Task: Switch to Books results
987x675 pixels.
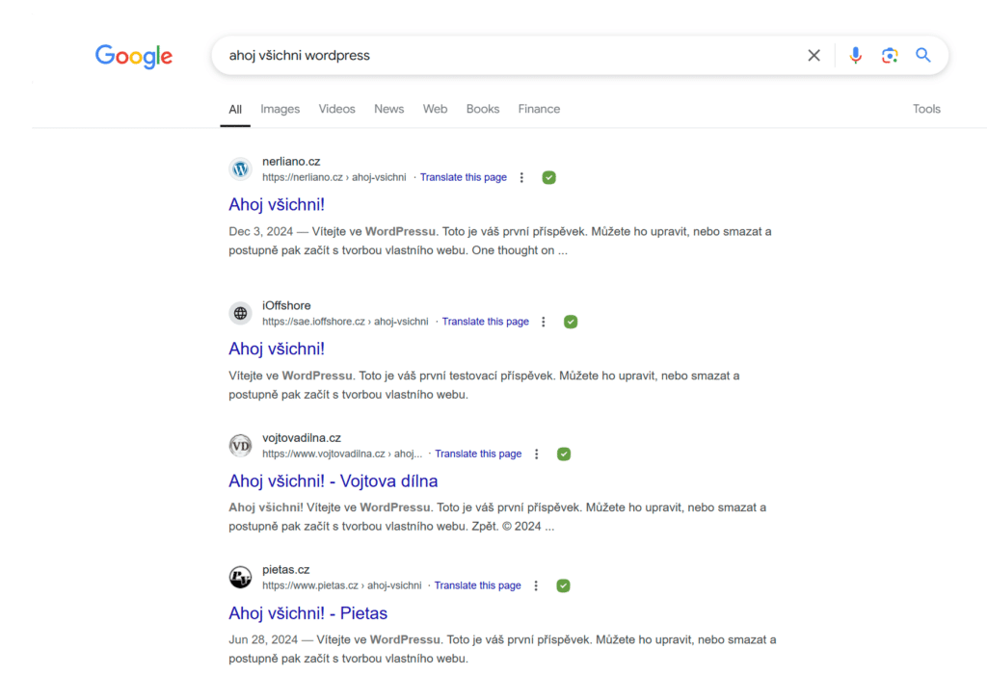Action: [483, 109]
